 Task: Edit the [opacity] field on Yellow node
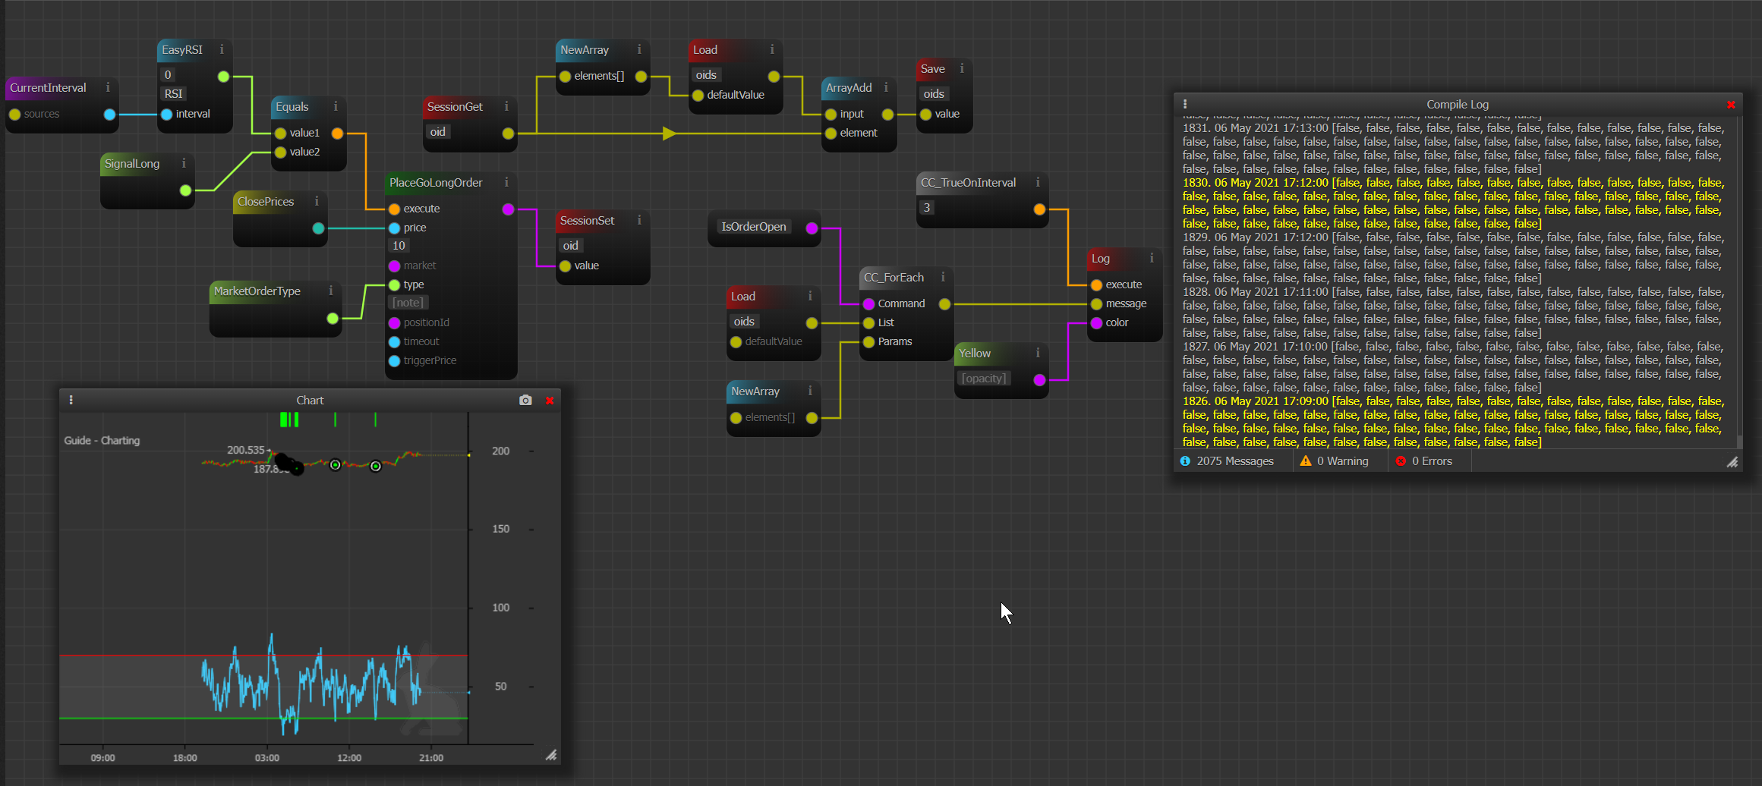click(x=984, y=378)
